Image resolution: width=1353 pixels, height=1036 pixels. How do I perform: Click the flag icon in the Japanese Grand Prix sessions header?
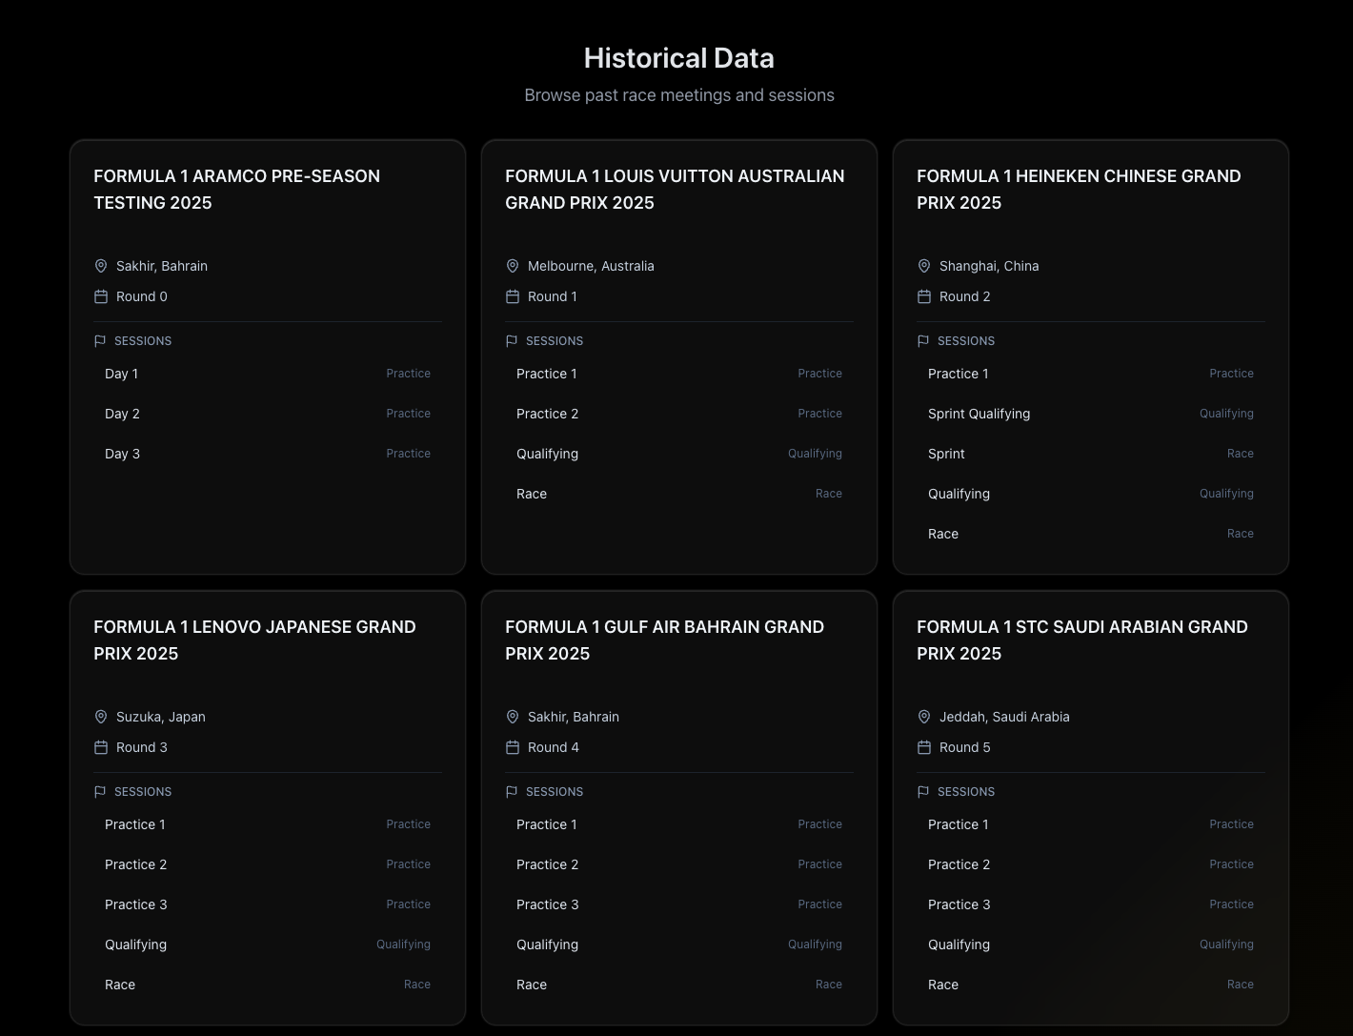[x=100, y=792]
